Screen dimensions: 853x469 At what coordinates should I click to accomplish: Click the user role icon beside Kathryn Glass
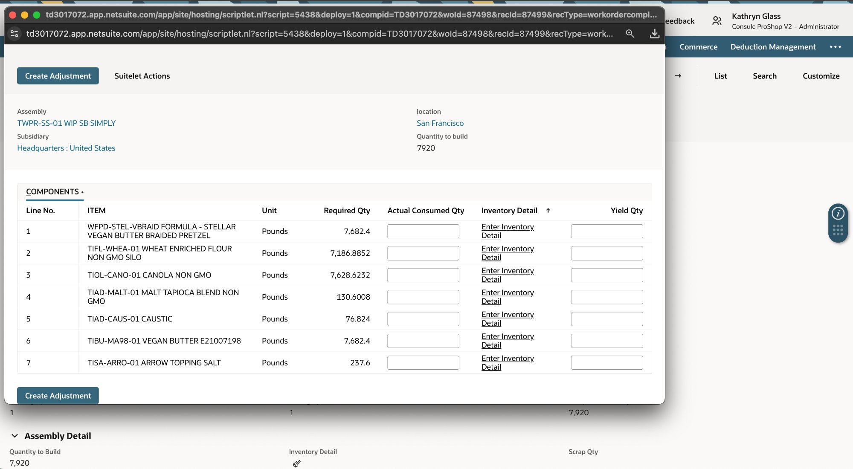pyautogui.click(x=717, y=21)
